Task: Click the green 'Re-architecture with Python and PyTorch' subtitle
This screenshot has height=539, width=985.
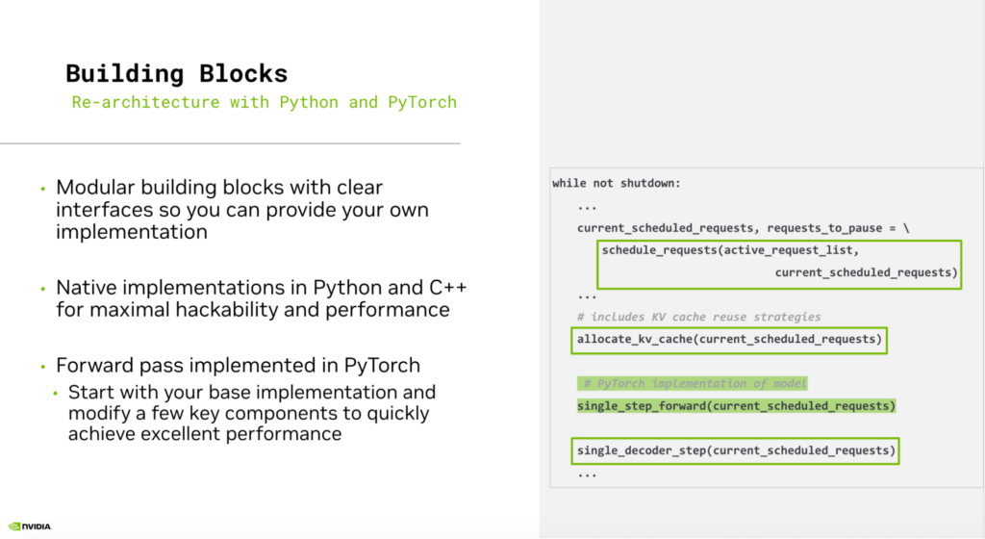Action: [264, 102]
